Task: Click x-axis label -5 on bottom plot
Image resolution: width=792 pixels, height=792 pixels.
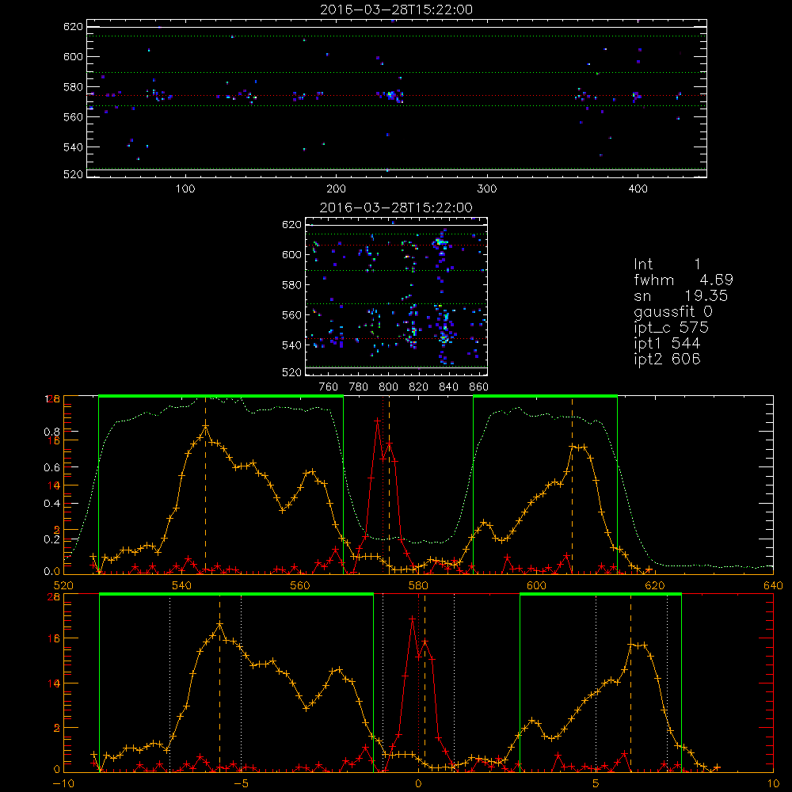Action: [x=241, y=784]
